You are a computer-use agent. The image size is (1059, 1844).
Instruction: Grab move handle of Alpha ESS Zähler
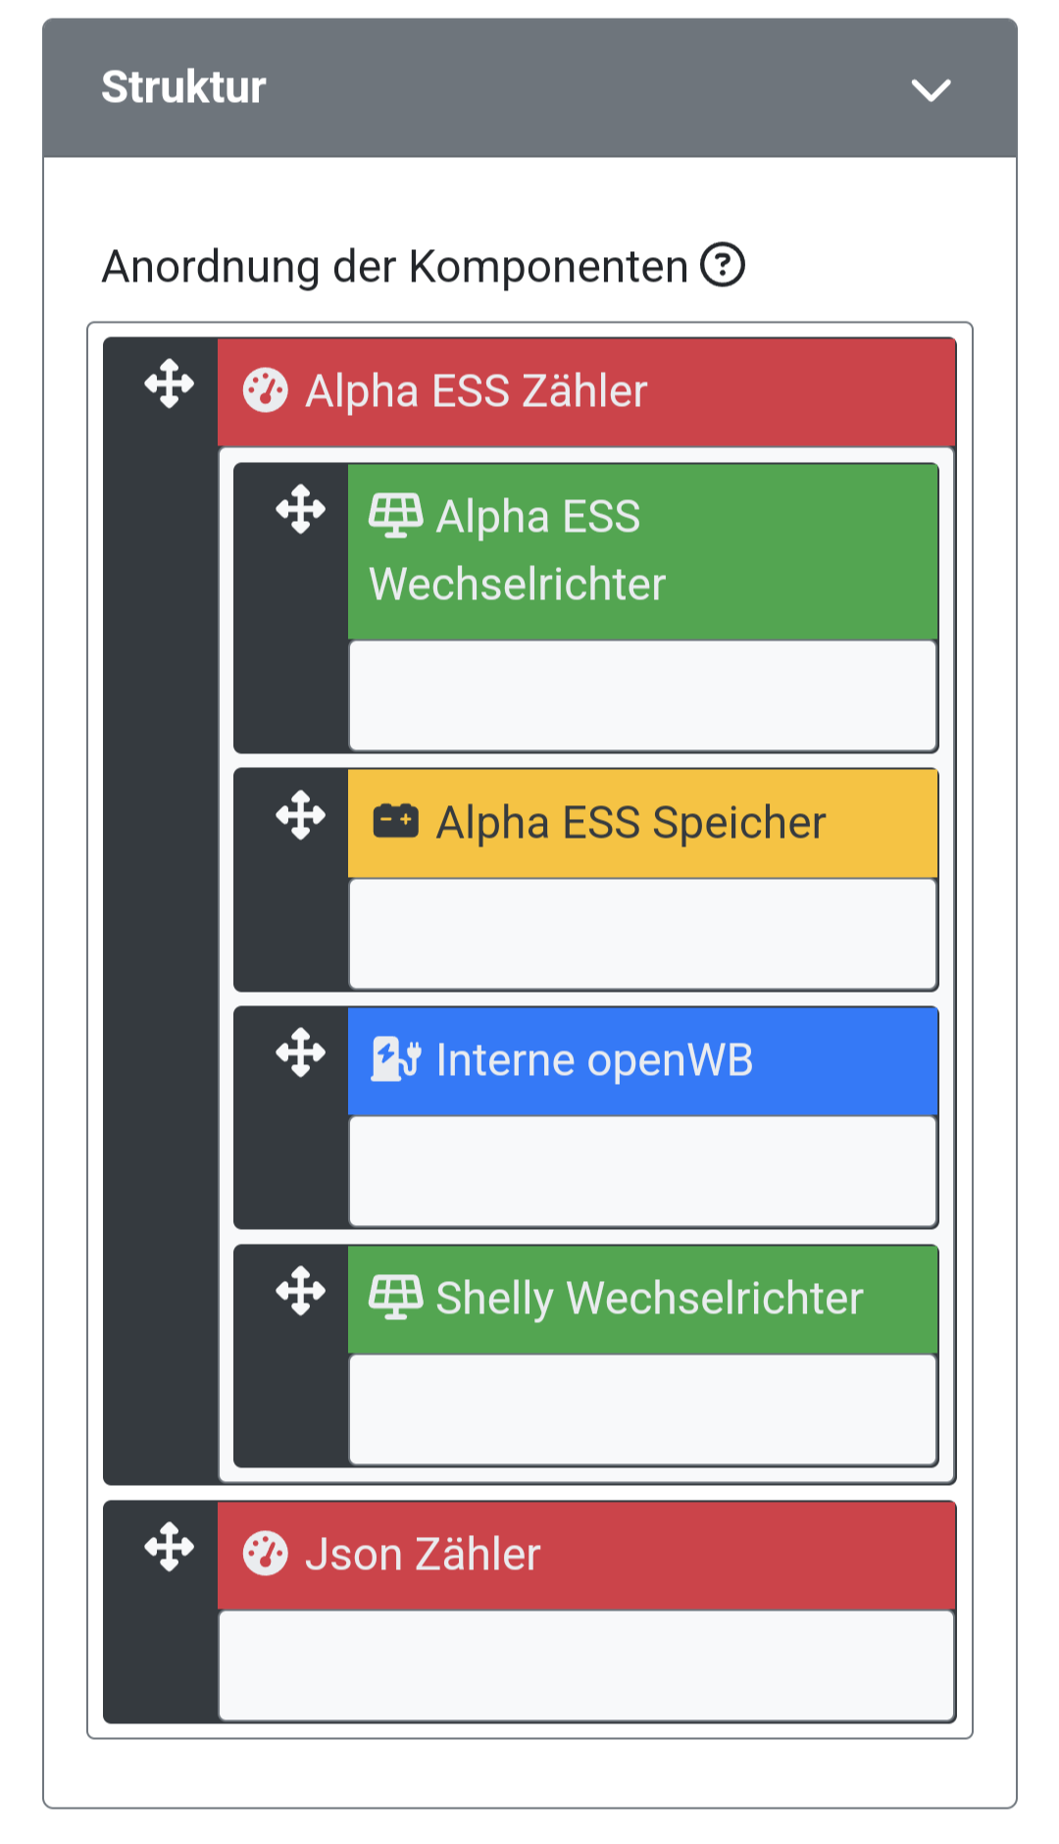coord(170,384)
